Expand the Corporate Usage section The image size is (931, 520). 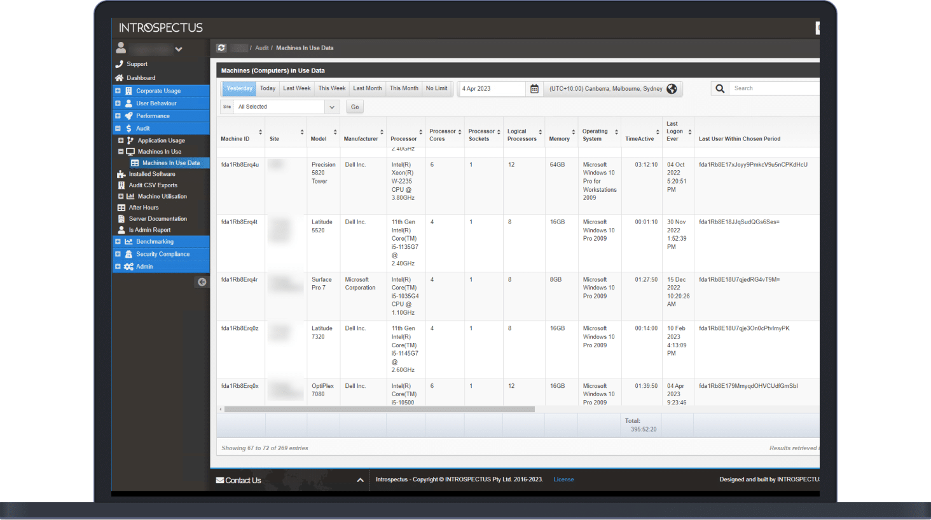tap(117, 90)
